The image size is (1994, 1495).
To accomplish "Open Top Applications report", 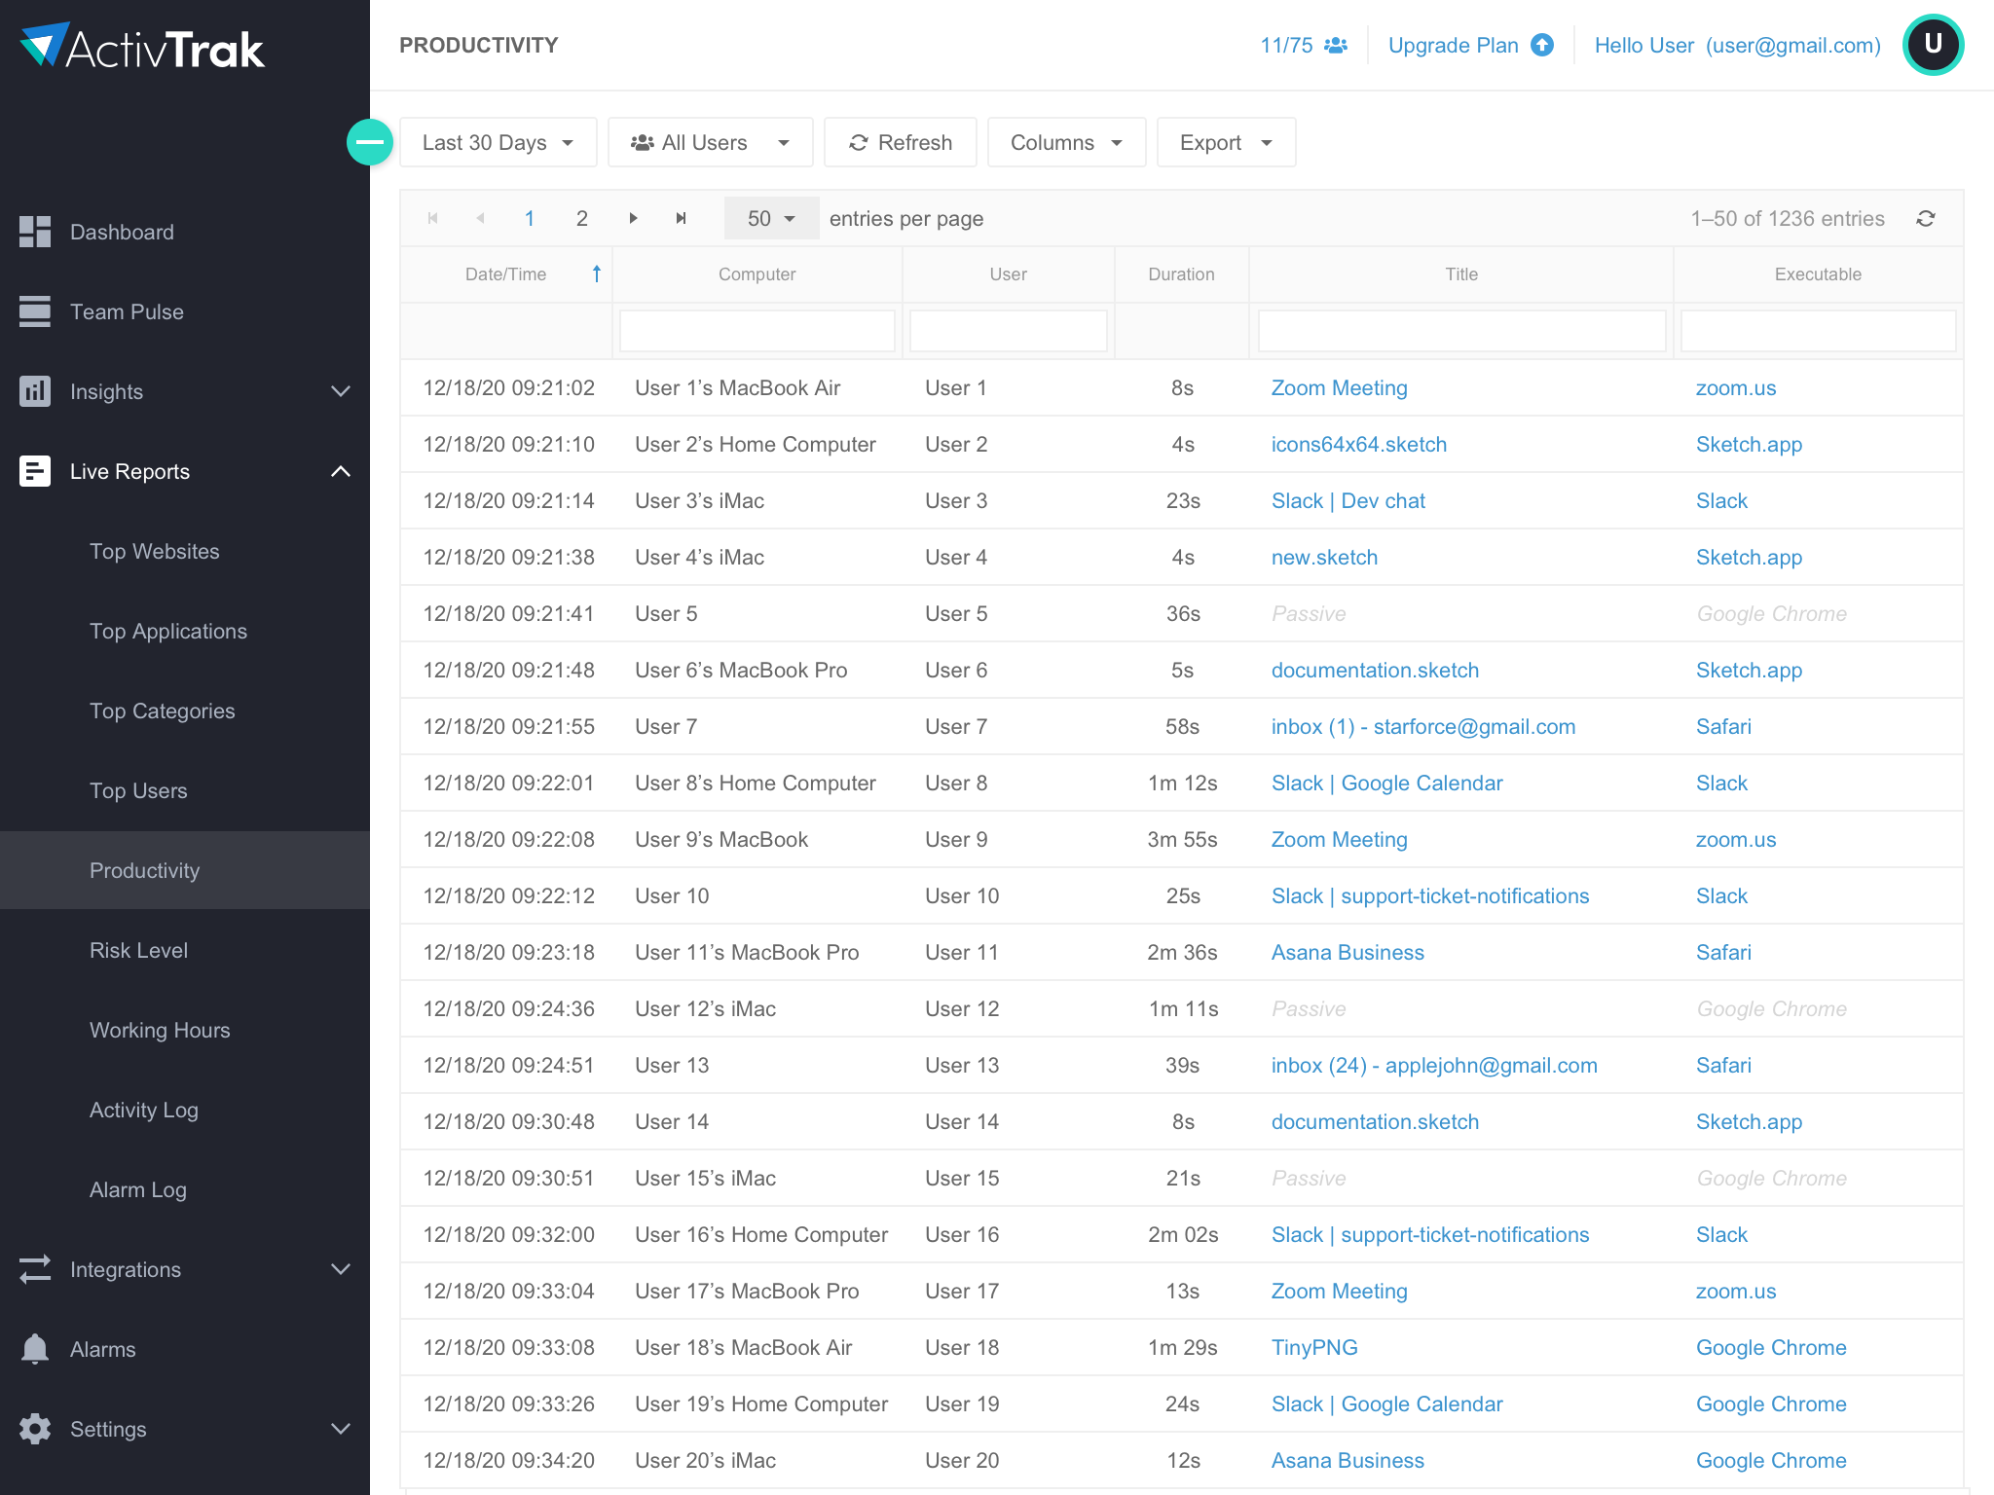I will coord(168,631).
